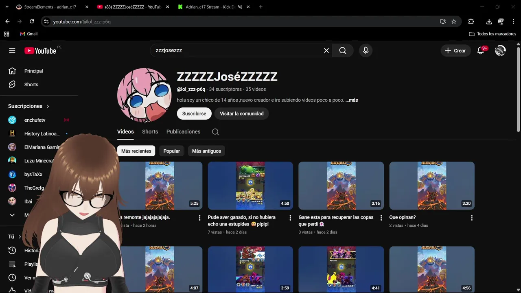Open options for 'Gane esta para recuperar' video
Image resolution: width=521 pixels, height=293 pixels.
[381, 218]
